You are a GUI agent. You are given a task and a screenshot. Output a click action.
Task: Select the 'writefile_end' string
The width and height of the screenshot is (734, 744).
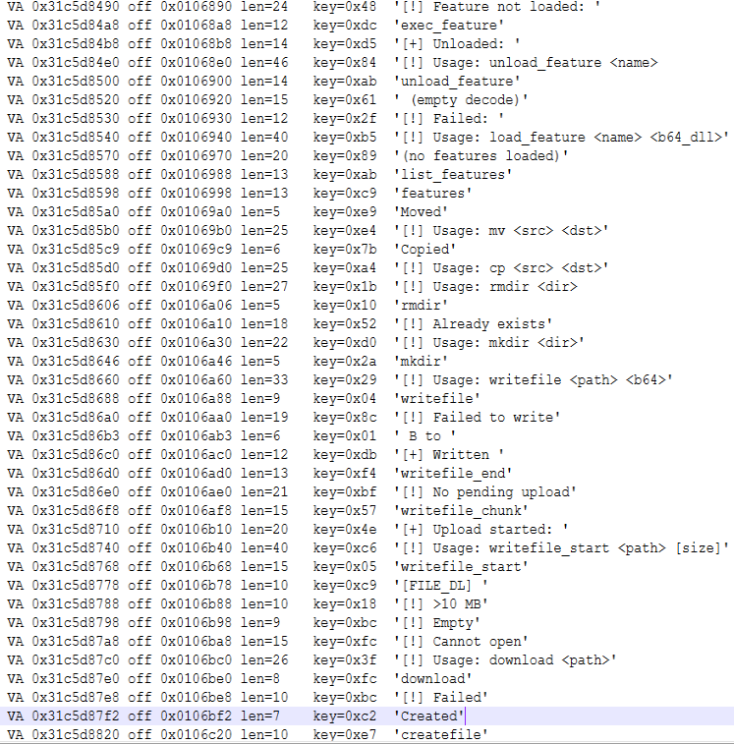point(453,473)
